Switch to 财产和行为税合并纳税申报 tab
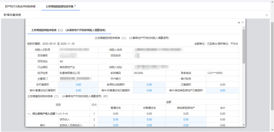 (x=20, y=7)
